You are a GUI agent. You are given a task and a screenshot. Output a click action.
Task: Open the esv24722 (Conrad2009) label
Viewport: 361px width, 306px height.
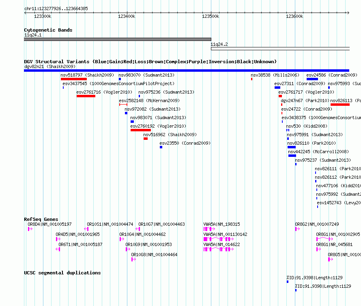(x=307, y=109)
